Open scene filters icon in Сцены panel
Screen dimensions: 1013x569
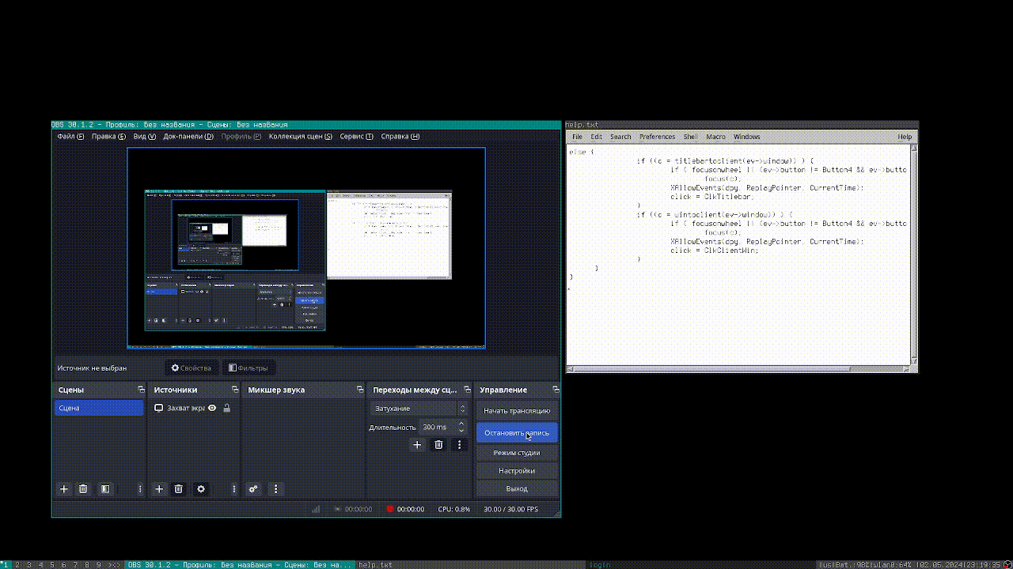click(x=104, y=489)
